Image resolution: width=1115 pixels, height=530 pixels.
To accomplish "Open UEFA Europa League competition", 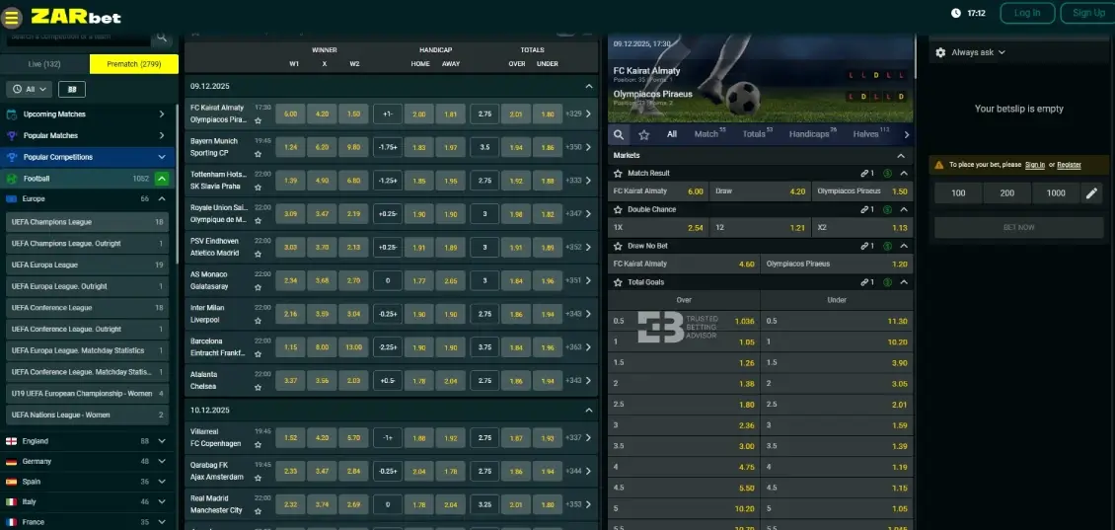I will [x=88, y=265].
